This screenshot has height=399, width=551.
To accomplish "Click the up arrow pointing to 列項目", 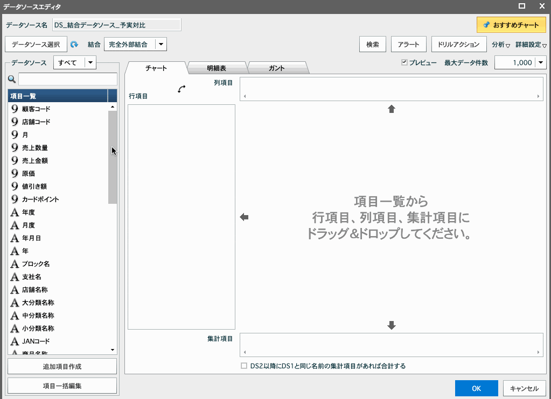I will (391, 109).
